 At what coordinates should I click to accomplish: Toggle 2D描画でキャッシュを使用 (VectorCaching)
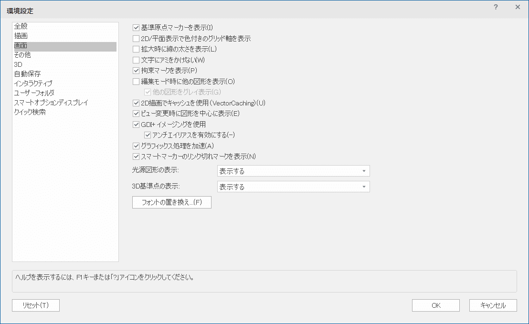click(136, 103)
